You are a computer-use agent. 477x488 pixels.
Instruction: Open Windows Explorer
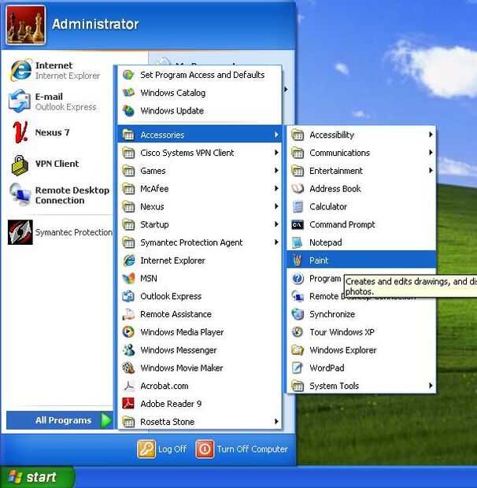pos(361,350)
